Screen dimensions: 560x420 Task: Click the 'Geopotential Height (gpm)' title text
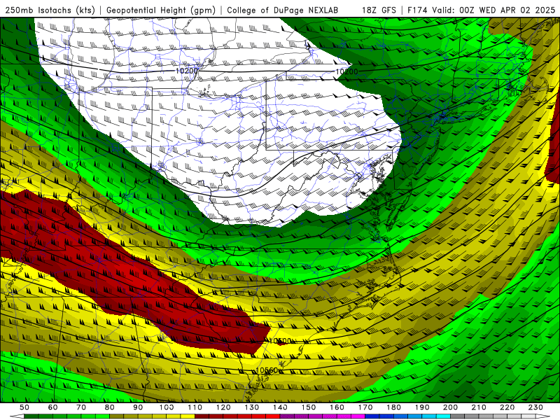point(161,10)
